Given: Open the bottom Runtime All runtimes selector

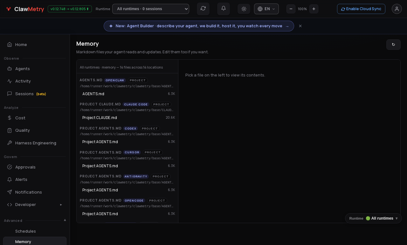Looking at the screenshot, I should coord(373,218).
